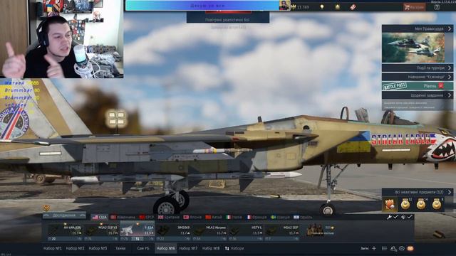
Task: Open the red ticket icon in top bar
Action: (x=353, y=7)
